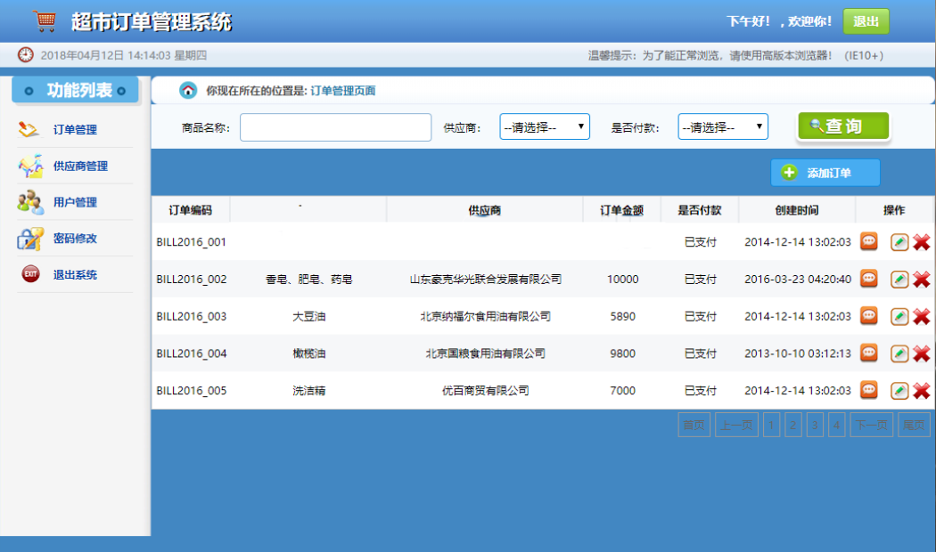Image resolution: width=936 pixels, height=552 pixels.
Task: Open 密码修改 in the sidebar
Action: pyautogui.click(x=75, y=239)
